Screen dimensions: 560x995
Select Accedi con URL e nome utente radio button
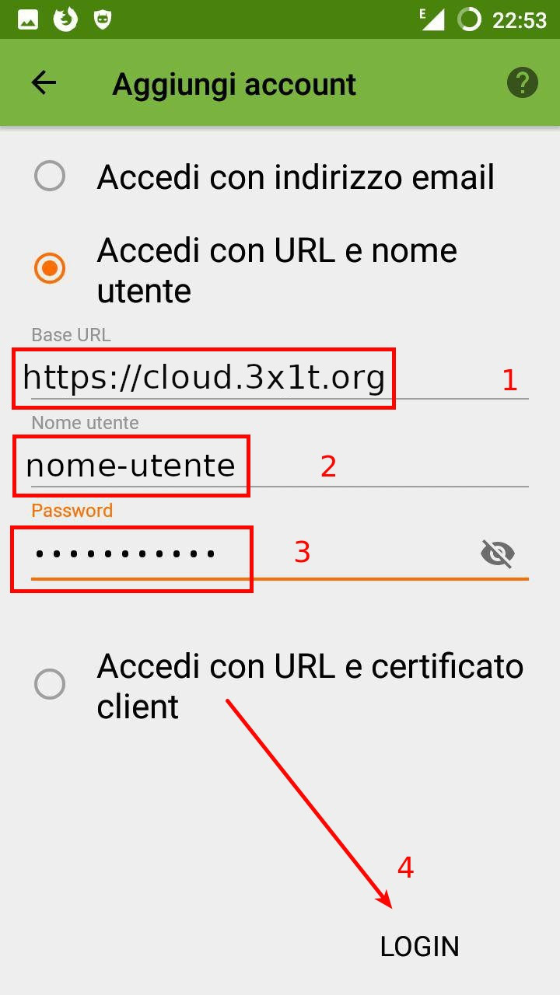[50, 269]
